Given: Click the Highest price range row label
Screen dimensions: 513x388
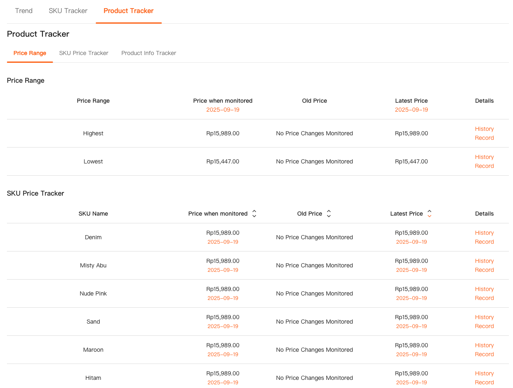Looking at the screenshot, I should [93, 133].
